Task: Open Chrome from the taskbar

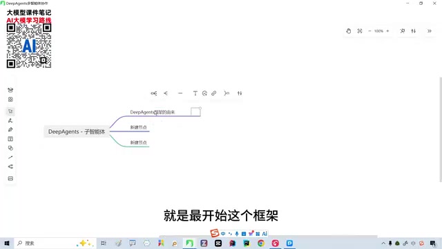Action: tap(261, 243)
